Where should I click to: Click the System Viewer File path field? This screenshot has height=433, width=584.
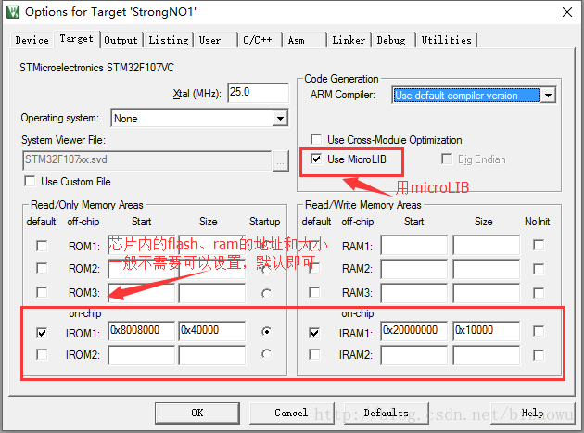click(x=146, y=160)
